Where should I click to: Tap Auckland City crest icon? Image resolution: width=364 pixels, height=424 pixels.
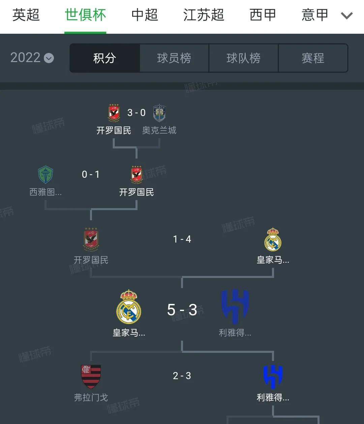tap(159, 113)
